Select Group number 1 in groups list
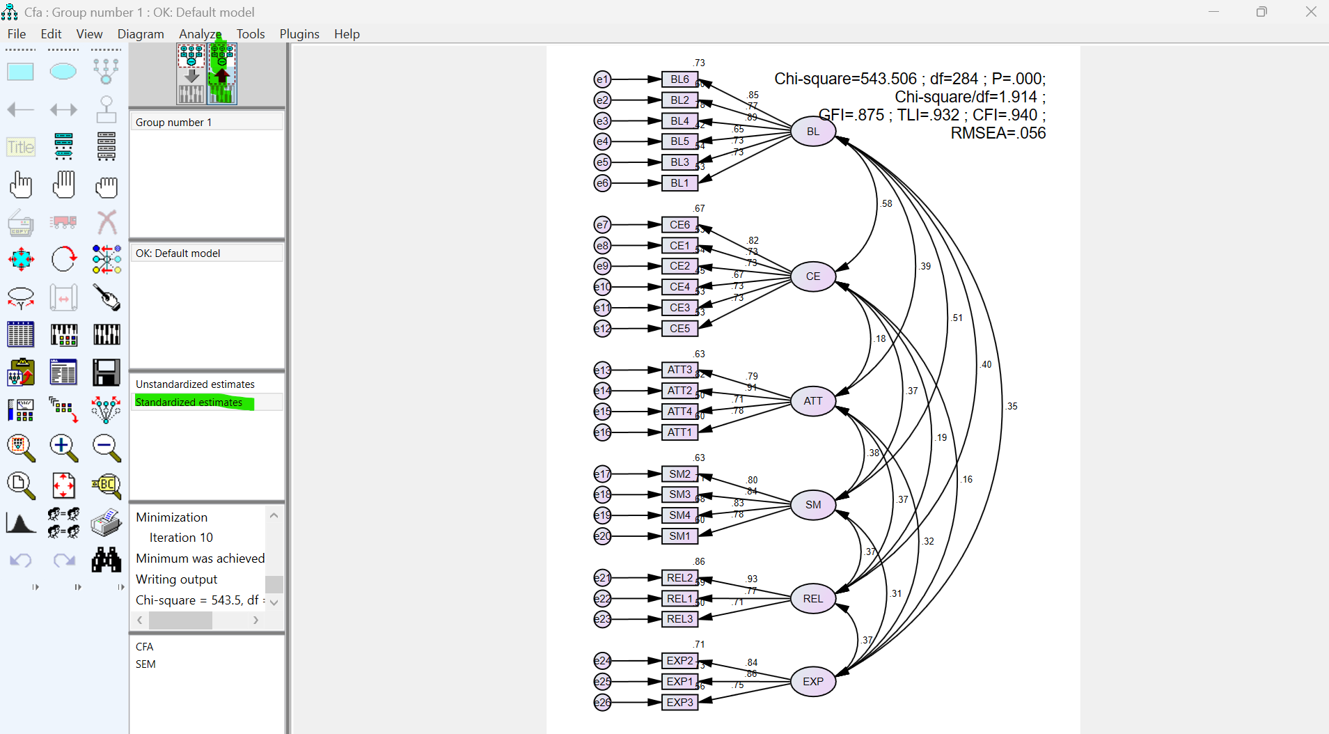1329x734 pixels. [207, 122]
